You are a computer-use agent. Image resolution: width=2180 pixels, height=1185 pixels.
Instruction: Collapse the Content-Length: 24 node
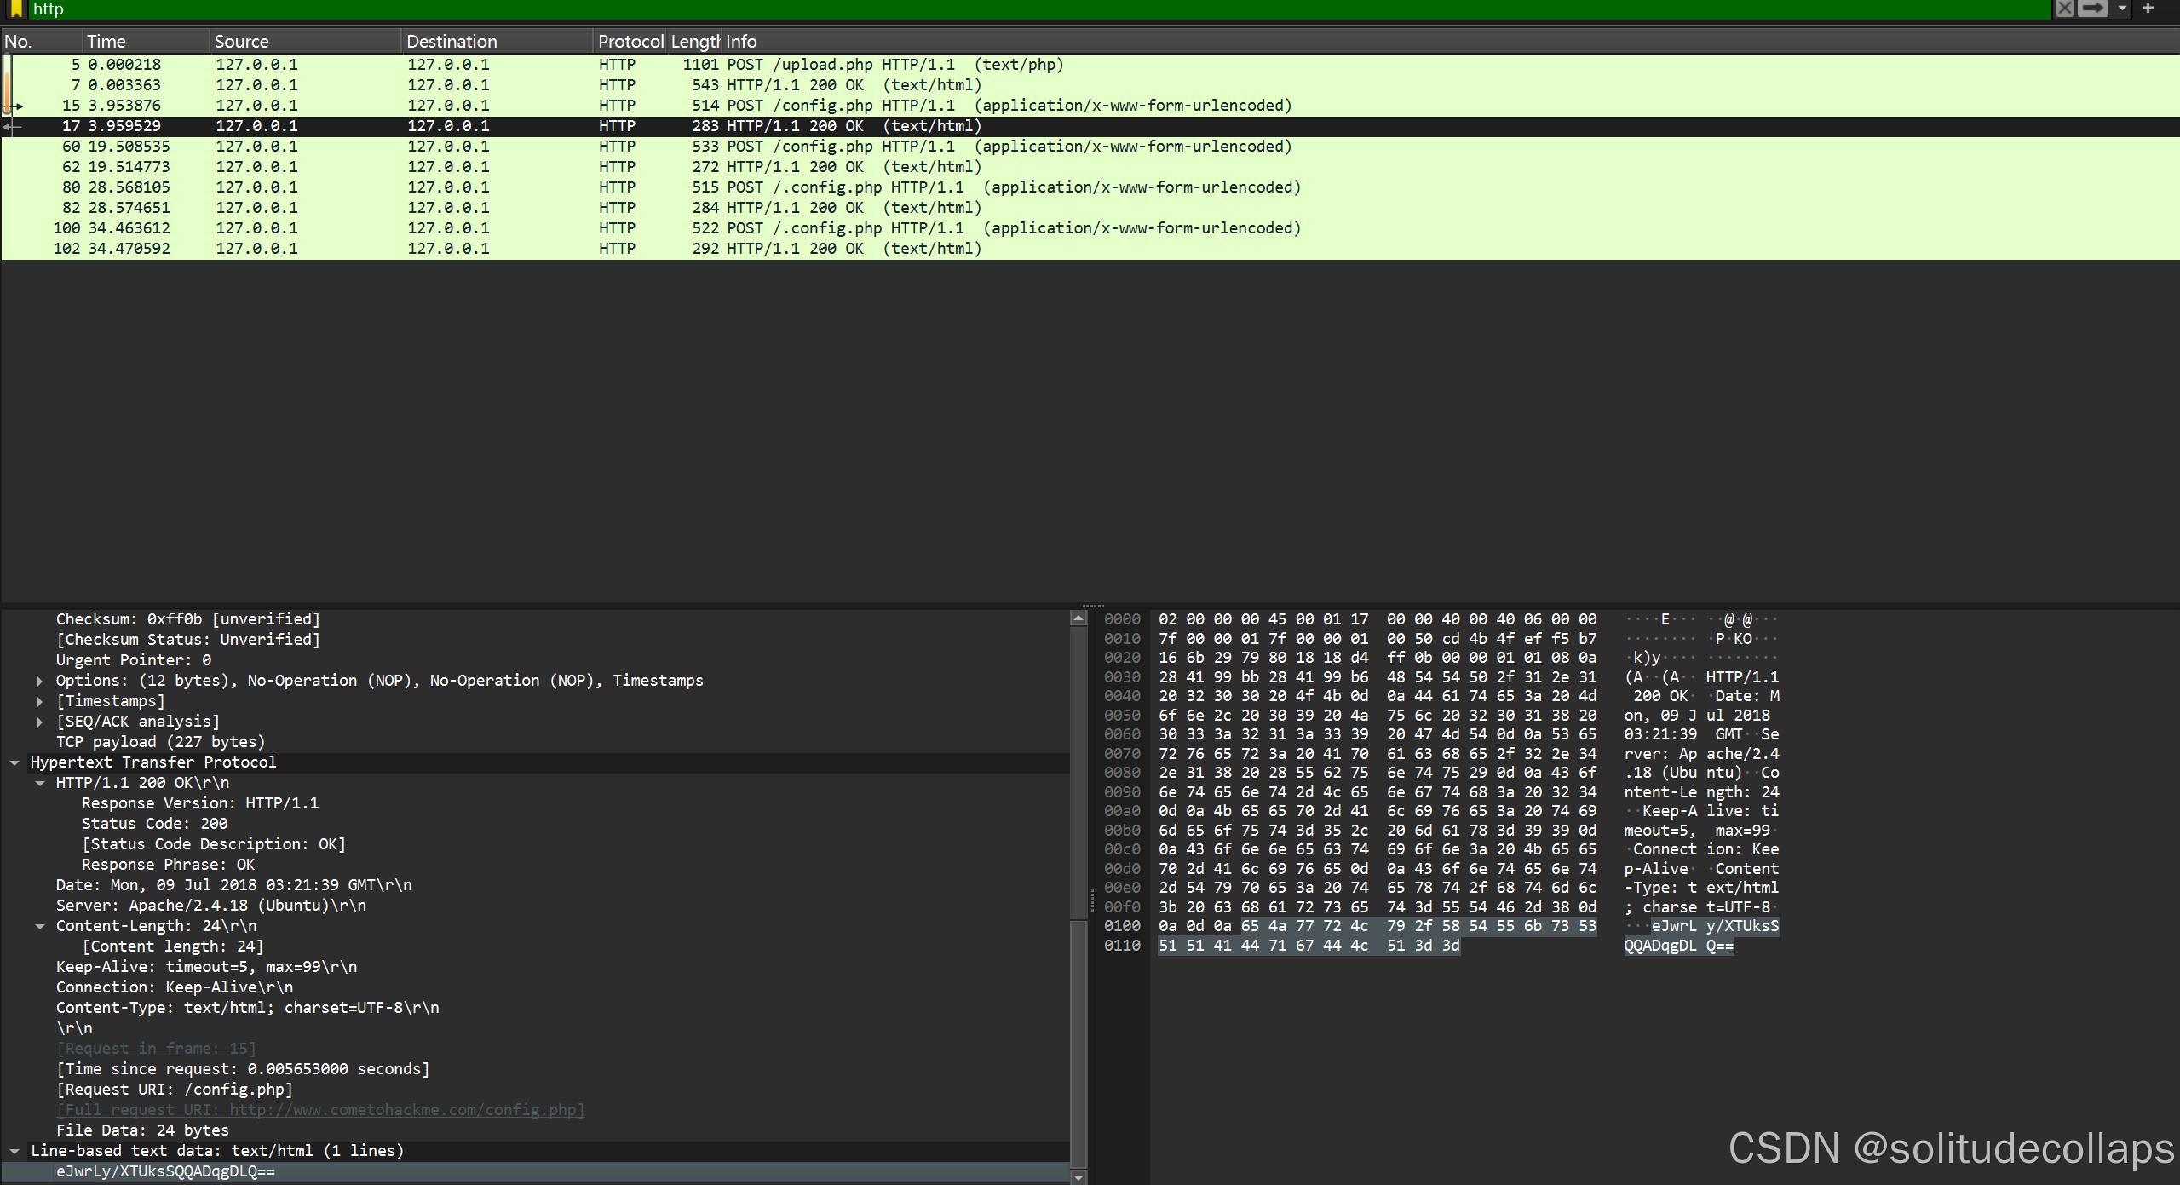click(40, 926)
